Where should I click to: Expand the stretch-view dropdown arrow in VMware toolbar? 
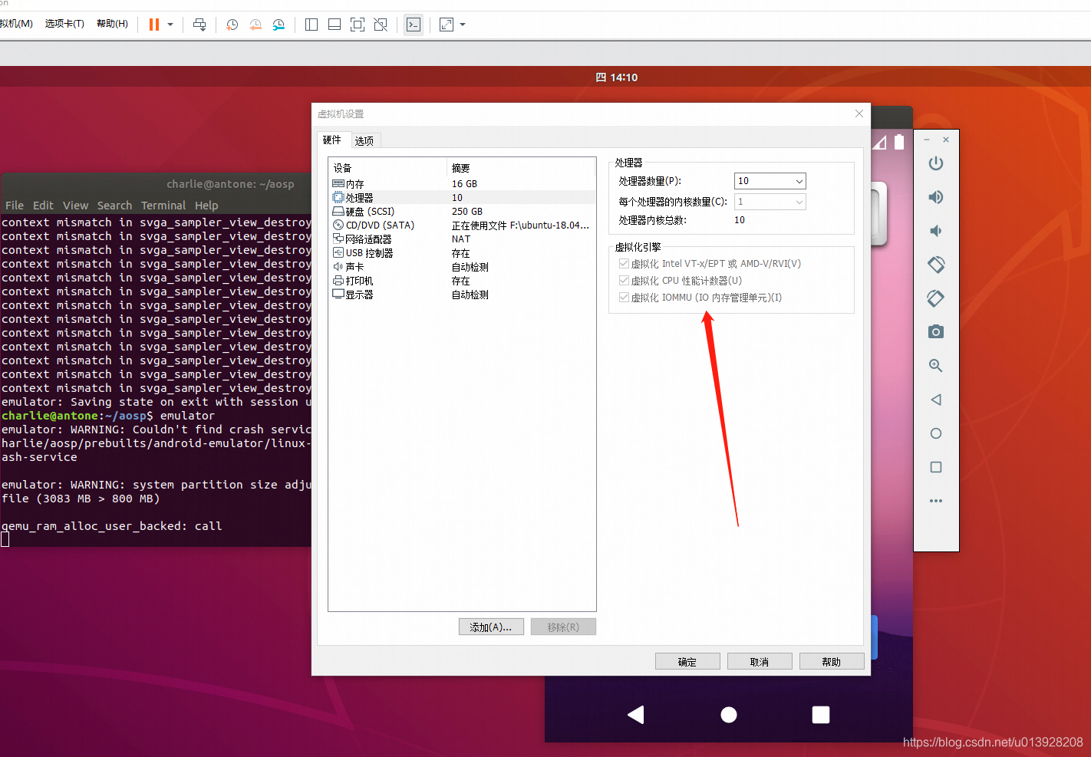click(463, 25)
